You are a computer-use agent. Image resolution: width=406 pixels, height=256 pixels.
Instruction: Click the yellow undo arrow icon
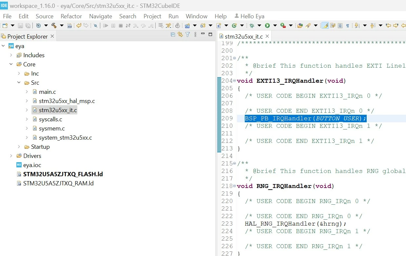click(79, 25)
